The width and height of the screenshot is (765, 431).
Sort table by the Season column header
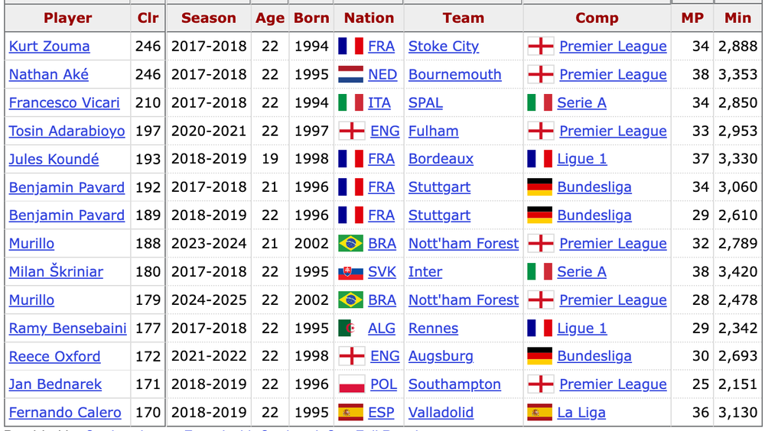(209, 18)
